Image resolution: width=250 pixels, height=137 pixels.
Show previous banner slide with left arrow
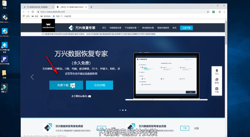(32, 77)
